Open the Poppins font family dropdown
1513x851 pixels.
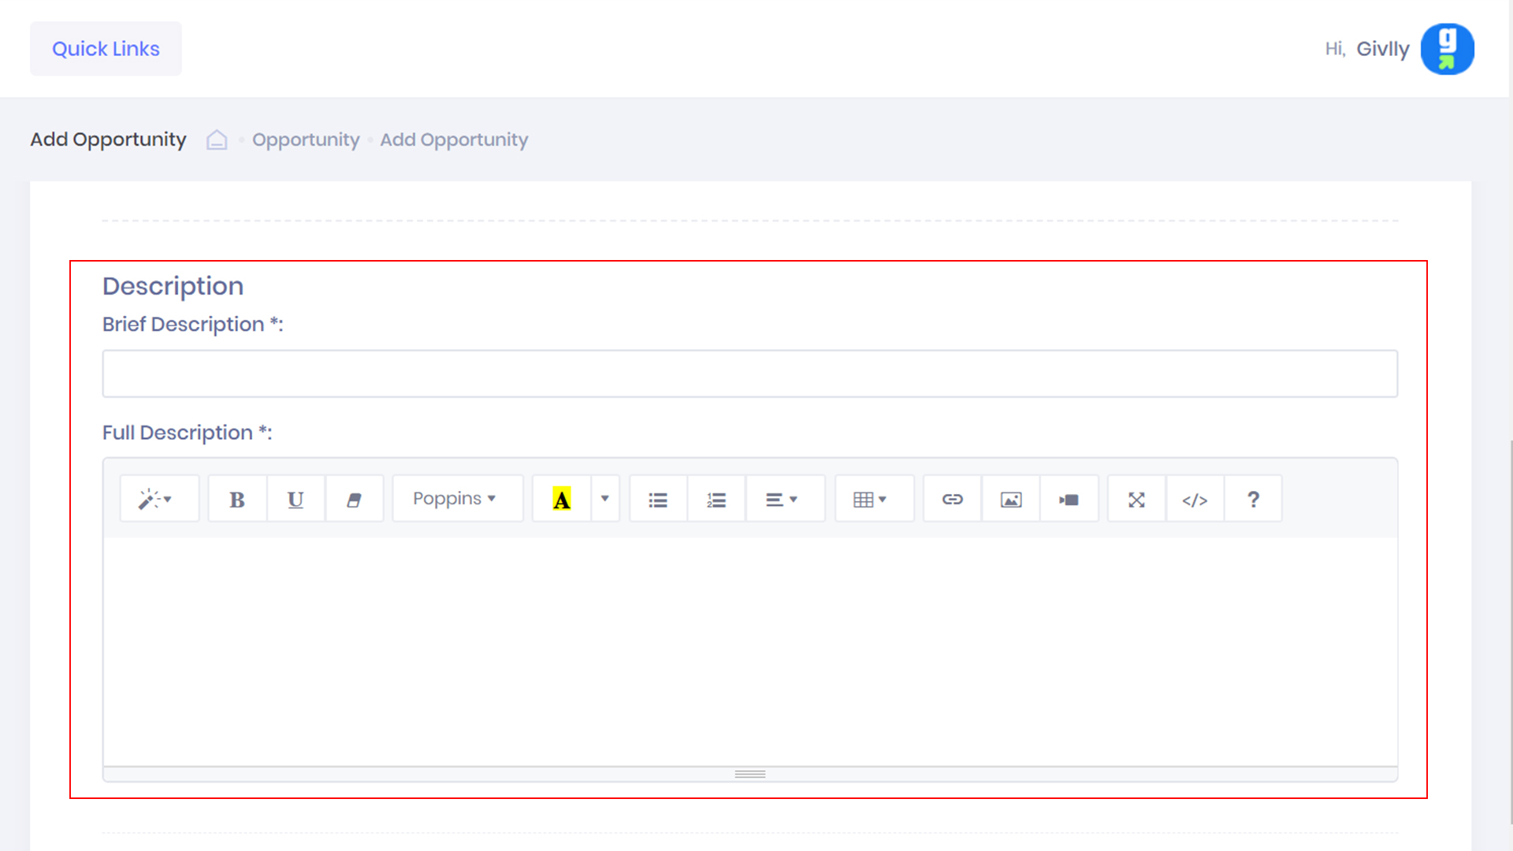click(455, 500)
